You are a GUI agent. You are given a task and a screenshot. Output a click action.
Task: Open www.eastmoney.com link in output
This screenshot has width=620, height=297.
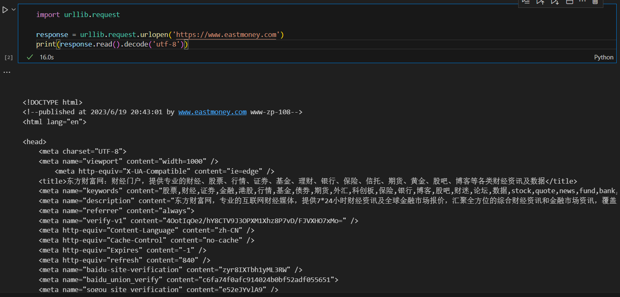pyautogui.click(x=212, y=112)
